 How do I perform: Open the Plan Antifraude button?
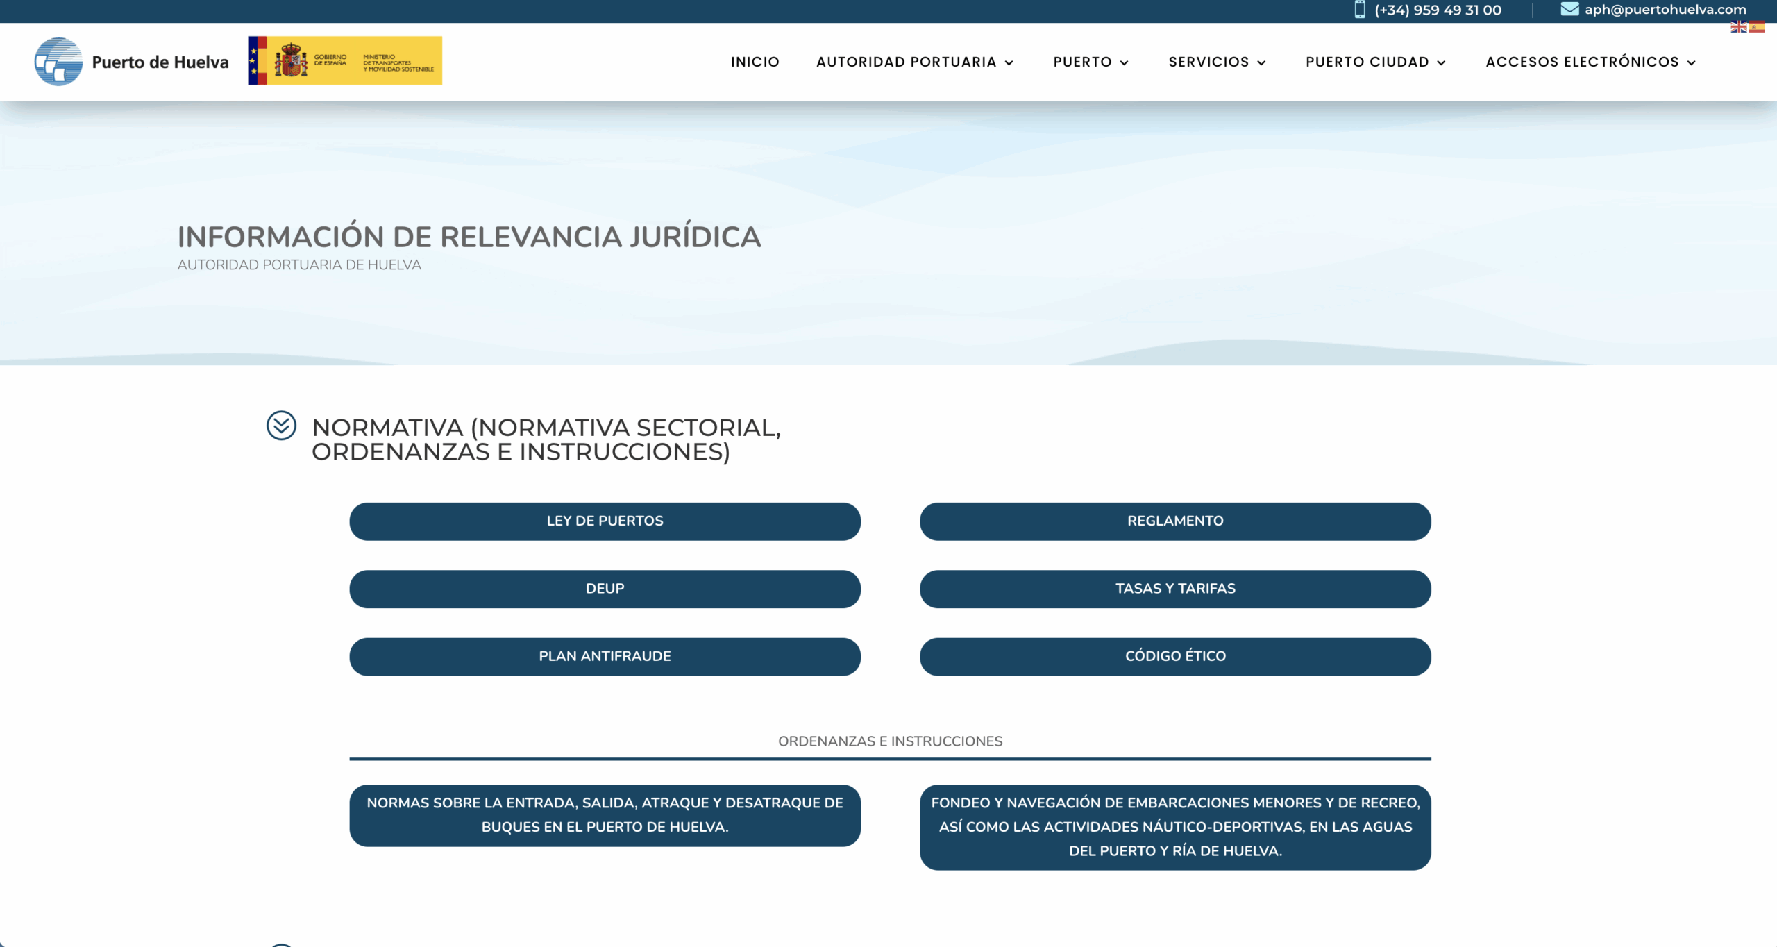[605, 656]
